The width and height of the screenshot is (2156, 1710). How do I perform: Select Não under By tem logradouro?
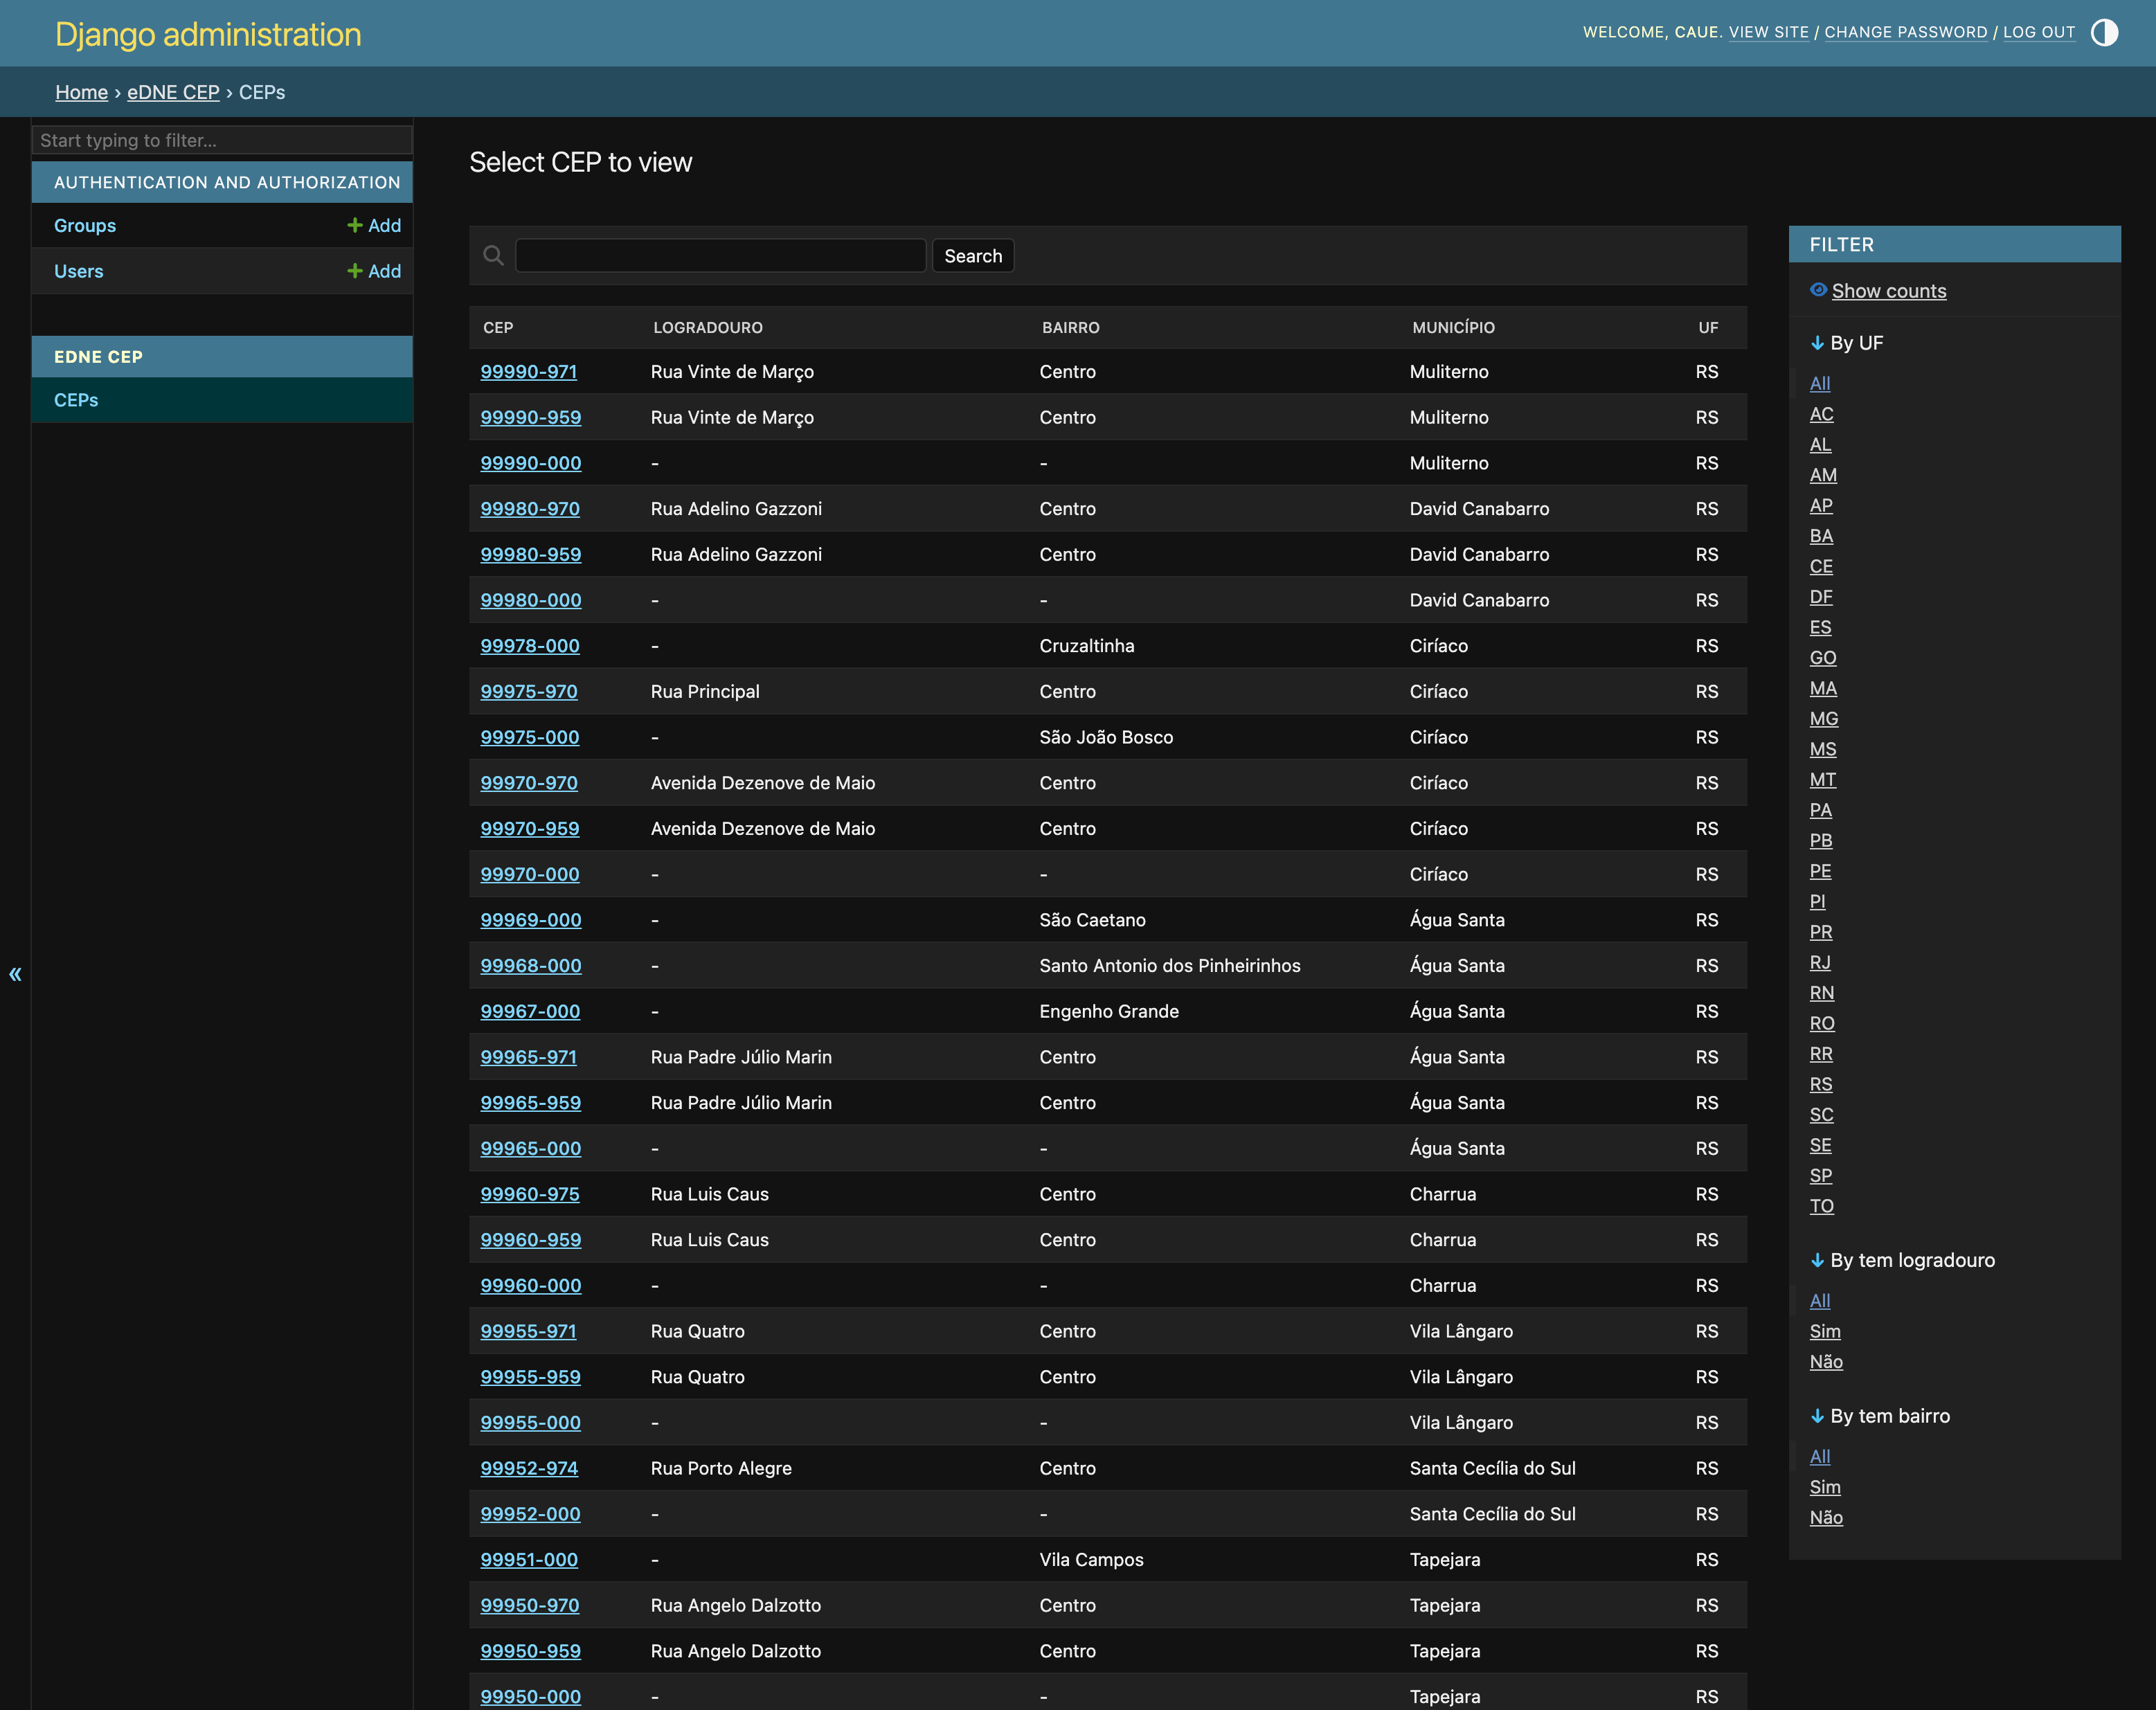(1825, 1362)
